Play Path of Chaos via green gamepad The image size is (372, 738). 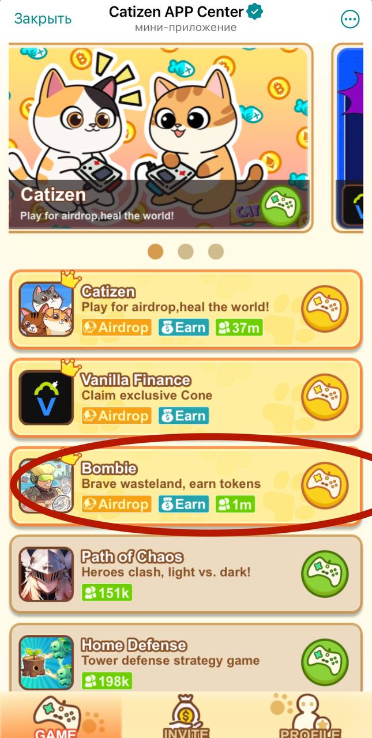click(325, 574)
